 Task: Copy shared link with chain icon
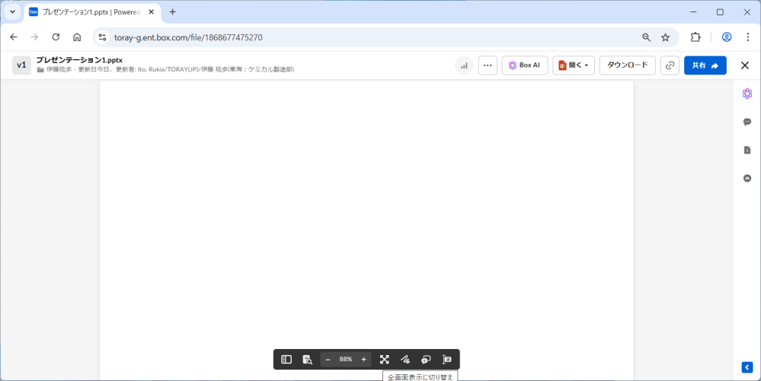pyautogui.click(x=670, y=65)
